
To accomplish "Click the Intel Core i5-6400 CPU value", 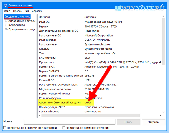I will pyautogui.click(x=123, y=62).
